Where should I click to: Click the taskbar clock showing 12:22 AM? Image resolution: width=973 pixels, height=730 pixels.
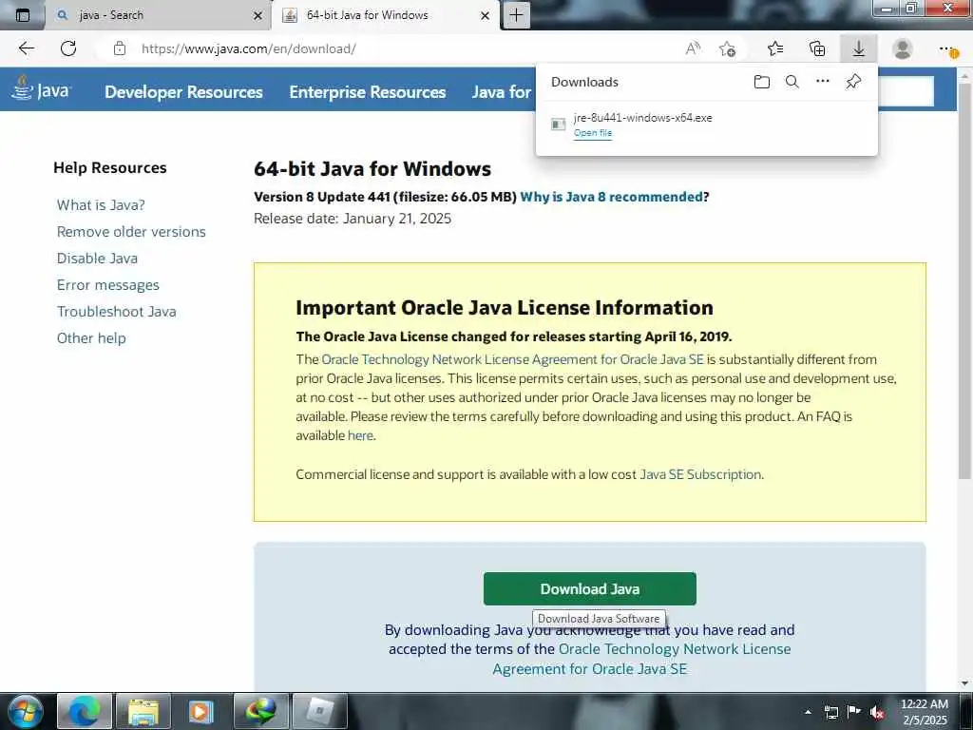(925, 712)
